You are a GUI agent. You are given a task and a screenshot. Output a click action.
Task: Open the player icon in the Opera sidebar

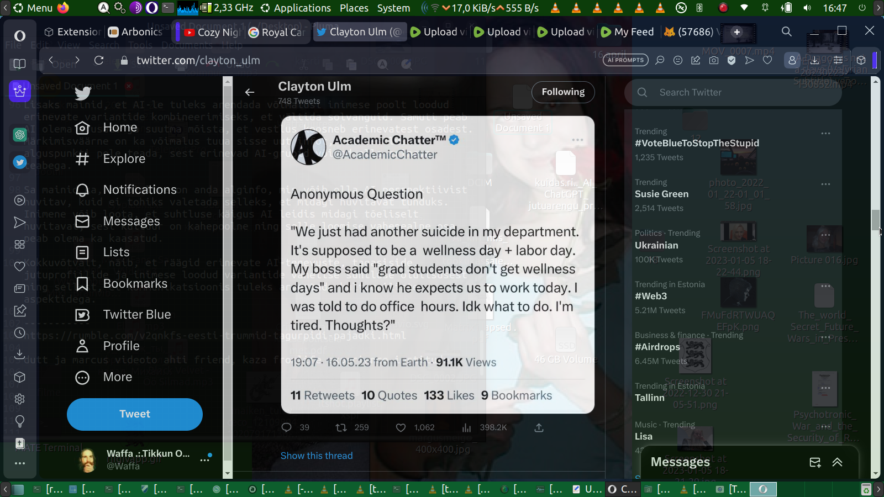point(20,200)
